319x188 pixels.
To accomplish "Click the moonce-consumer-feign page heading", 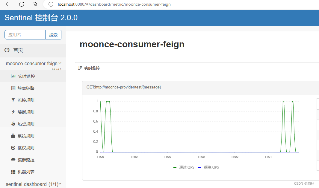I will (x=132, y=44).
